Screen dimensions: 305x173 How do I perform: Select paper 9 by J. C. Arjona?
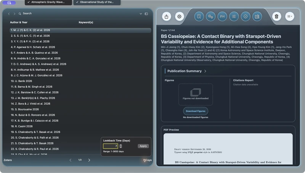[80, 75]
